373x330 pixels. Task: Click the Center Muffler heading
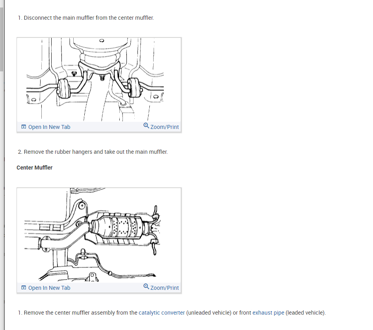pyautogui.click(x=35, y=168)
